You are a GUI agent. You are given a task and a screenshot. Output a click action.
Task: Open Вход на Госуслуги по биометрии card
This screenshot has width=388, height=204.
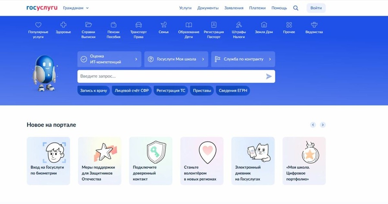click(x=48, y=161)
